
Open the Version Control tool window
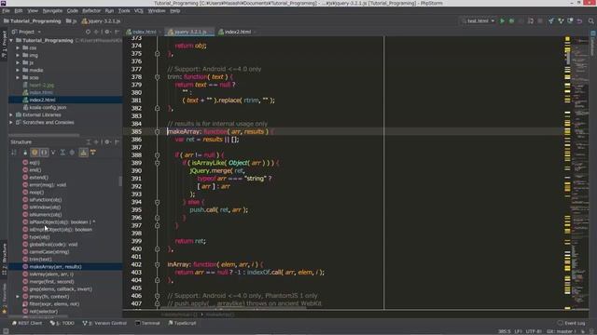tap(104, 323)
